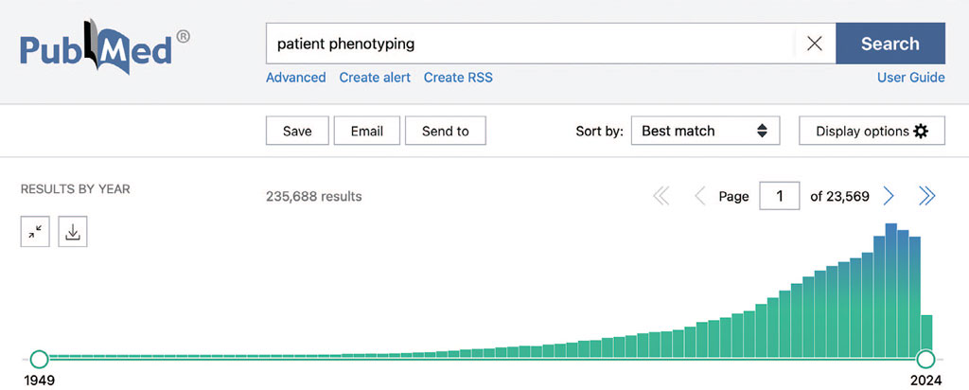Click the Create RSS link
This screenshot has height=390, width=969.
(x=459, y=78)
